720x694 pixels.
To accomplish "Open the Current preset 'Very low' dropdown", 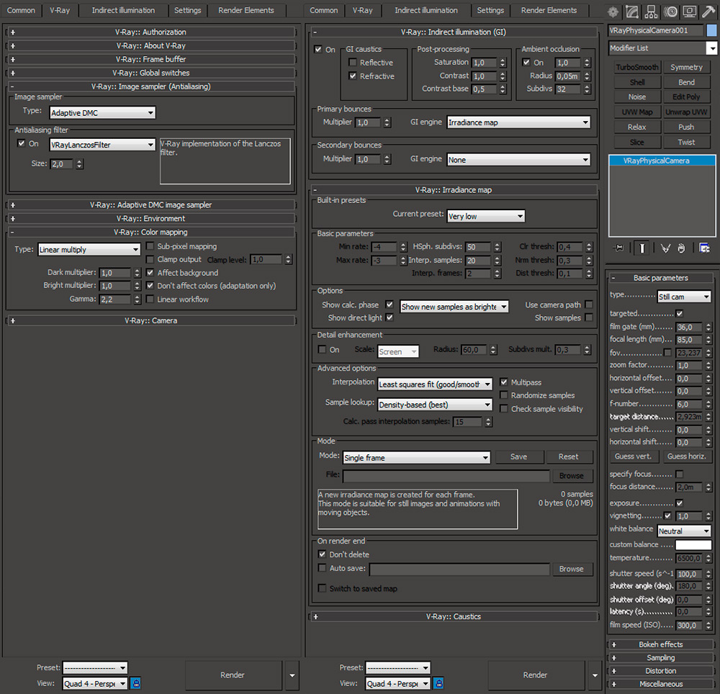I will (485, 216).
